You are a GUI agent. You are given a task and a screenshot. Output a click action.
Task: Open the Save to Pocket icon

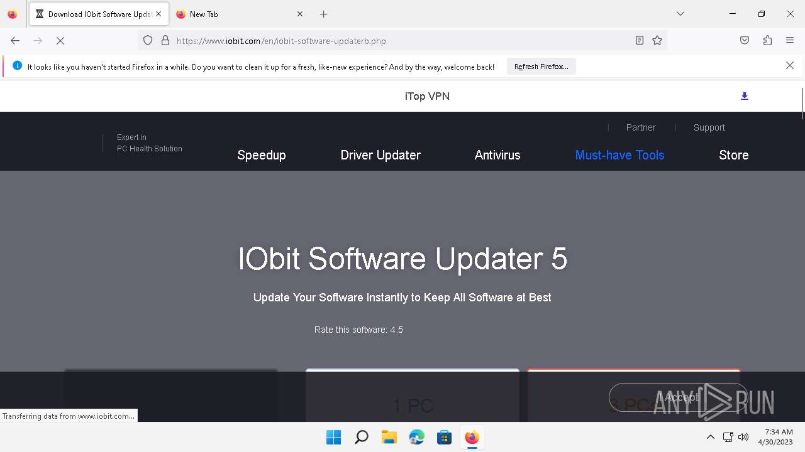coord(745,40)
